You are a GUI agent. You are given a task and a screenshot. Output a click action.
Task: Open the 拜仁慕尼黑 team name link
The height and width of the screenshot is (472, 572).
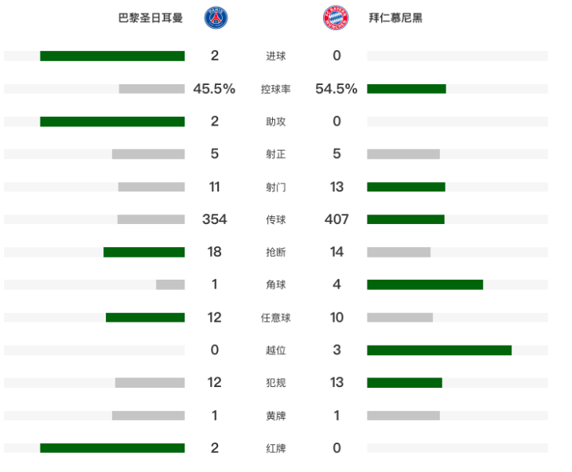pyautogui.click(x=395, y=17)
